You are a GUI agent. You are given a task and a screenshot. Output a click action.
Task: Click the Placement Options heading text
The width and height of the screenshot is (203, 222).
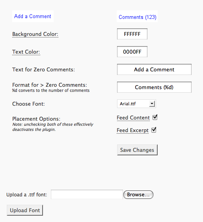coord(36,119)
